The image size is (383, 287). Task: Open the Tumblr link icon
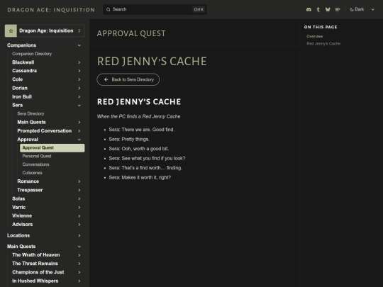pos(318,9)
